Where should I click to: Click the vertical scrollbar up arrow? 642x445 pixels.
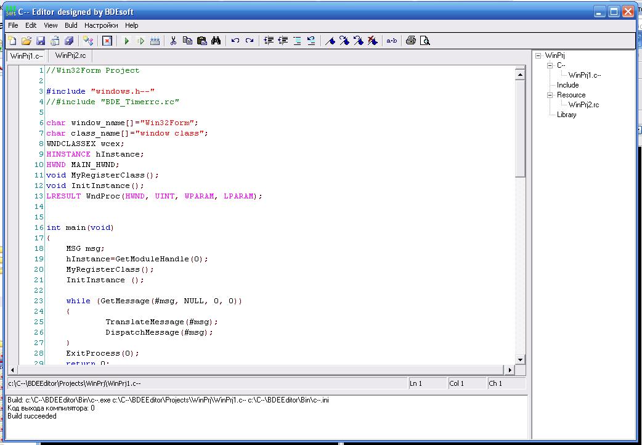pos(520,75)
